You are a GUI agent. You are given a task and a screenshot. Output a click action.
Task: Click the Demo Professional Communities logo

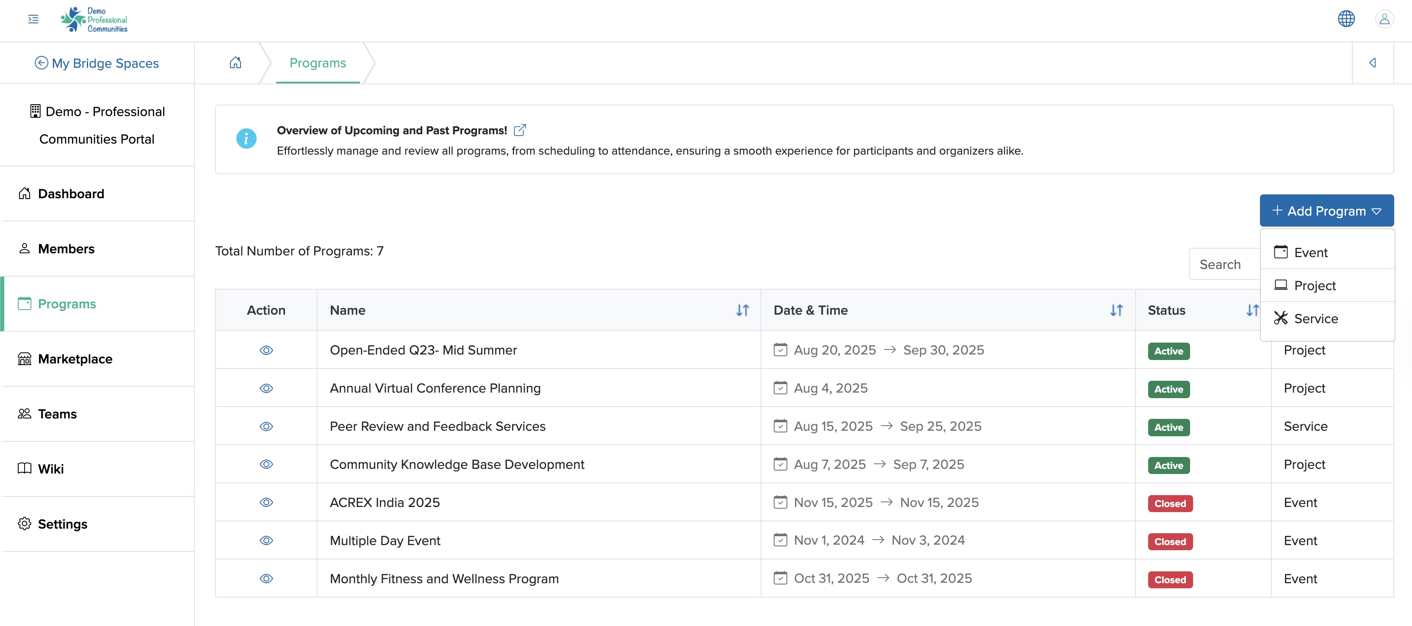pos(94,20)
